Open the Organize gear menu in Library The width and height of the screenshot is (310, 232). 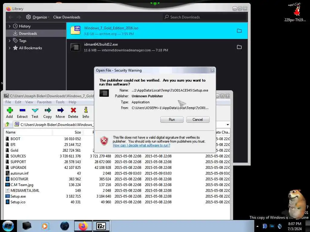point(37,17)
